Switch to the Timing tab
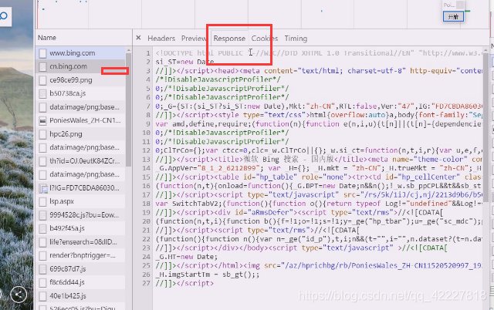The height and width of the screenshot is (310, 494). pos(296,39)
